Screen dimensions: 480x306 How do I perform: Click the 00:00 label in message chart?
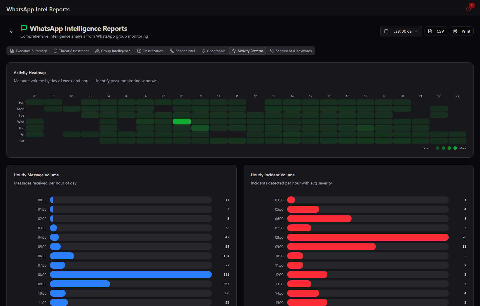coord(42,200)
